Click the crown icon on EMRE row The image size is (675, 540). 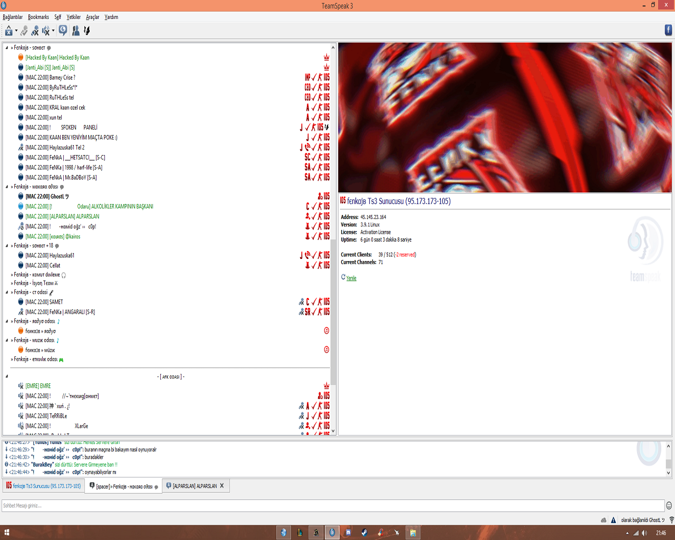click(326, 385)
